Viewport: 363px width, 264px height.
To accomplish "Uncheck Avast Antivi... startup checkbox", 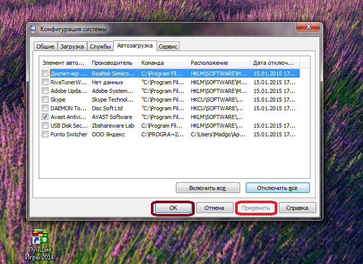I will coord(45,117).
